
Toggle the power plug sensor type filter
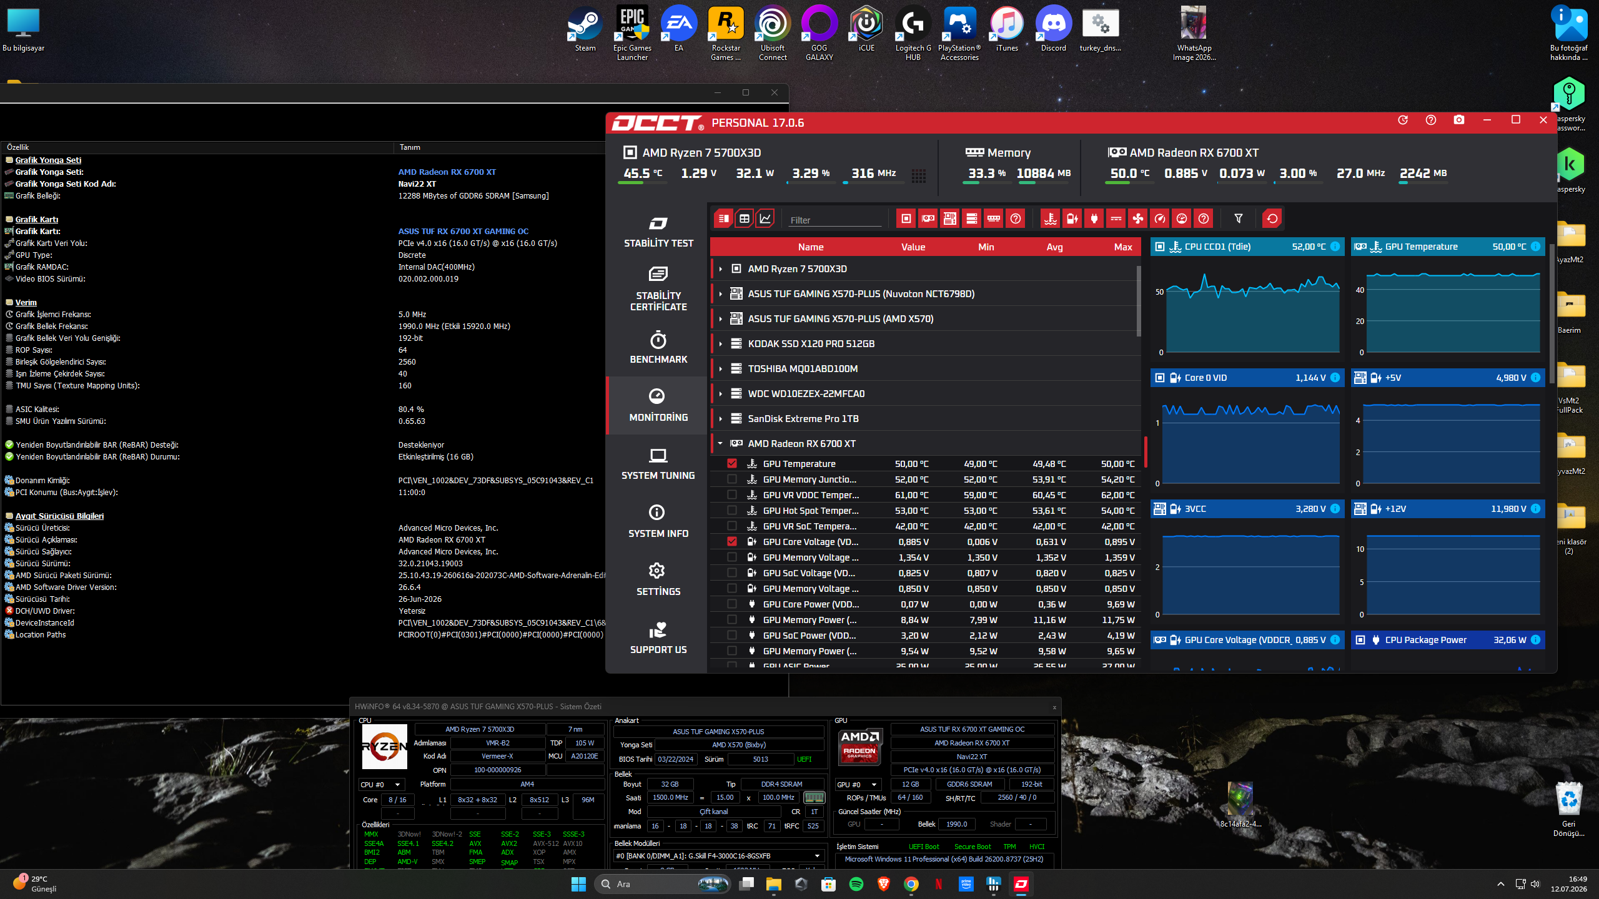pyautogui.click(x=1094, y=219)
